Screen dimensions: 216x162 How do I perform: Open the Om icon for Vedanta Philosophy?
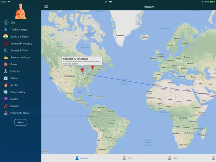tap(6, 43)
